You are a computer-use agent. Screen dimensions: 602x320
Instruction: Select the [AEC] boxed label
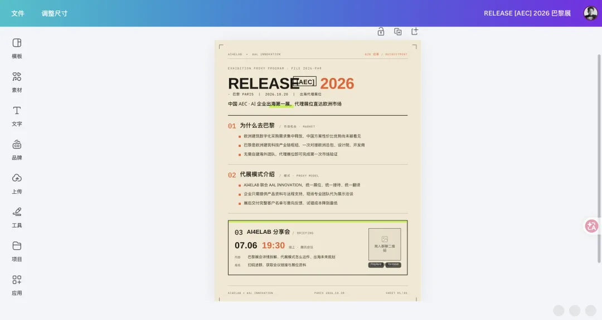(x=305, y=82)
